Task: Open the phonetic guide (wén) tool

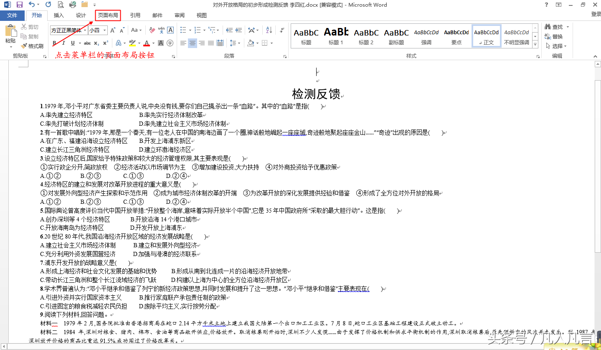Action: [161, 30]
